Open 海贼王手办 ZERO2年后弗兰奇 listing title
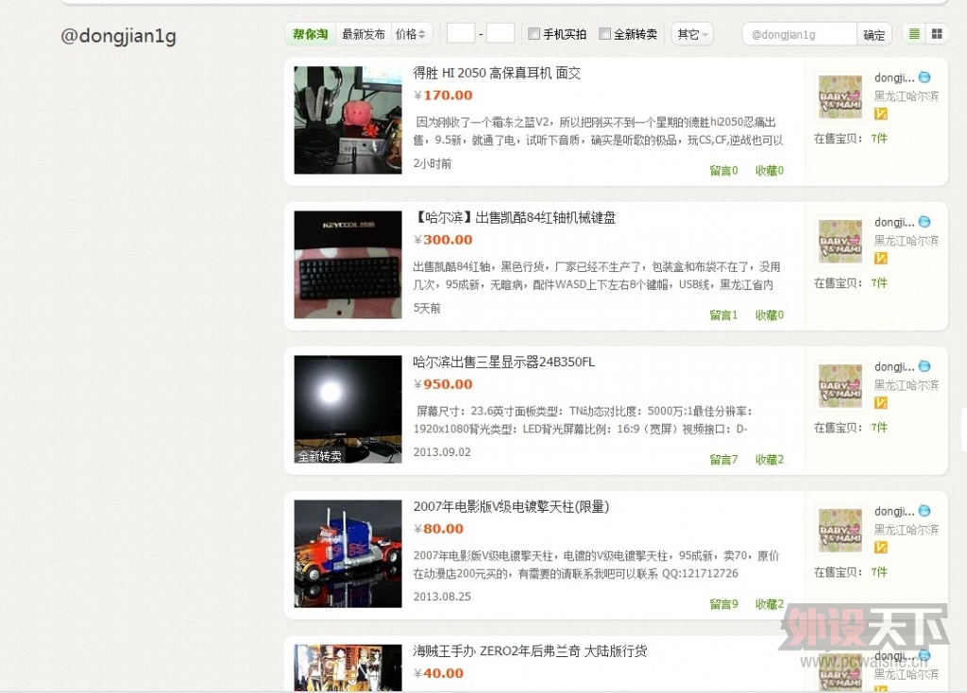The width and height of the screenshot is (967, 693). point(530,651)
